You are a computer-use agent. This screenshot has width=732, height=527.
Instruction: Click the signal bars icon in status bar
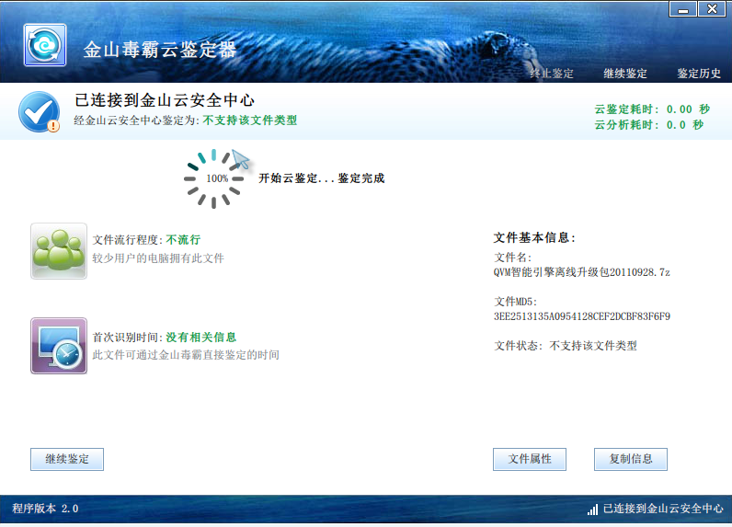click(x=592, y=510)
